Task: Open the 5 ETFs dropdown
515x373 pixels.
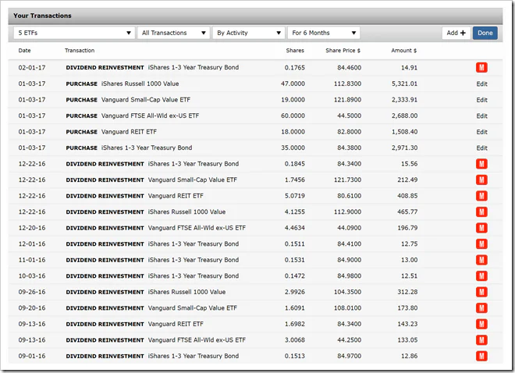Action: 74,33
